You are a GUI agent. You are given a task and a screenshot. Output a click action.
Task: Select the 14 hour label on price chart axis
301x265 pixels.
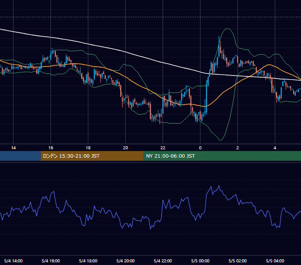(13, 148)
